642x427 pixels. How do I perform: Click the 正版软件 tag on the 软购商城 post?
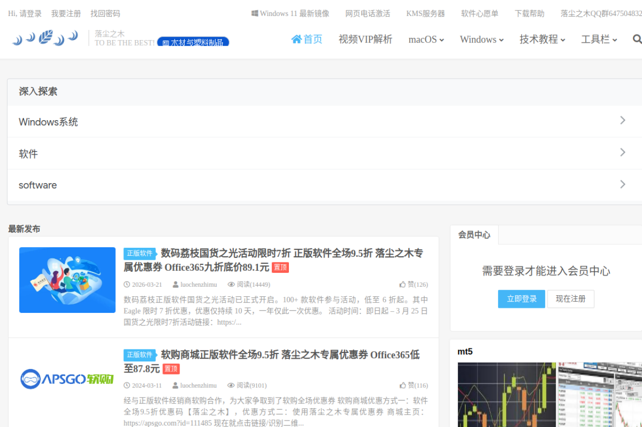(x=139, y=355)
